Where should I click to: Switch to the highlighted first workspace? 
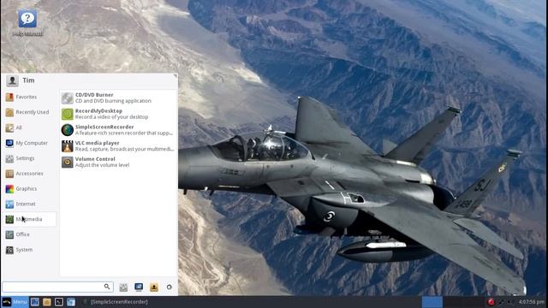(x=432, y=302)
